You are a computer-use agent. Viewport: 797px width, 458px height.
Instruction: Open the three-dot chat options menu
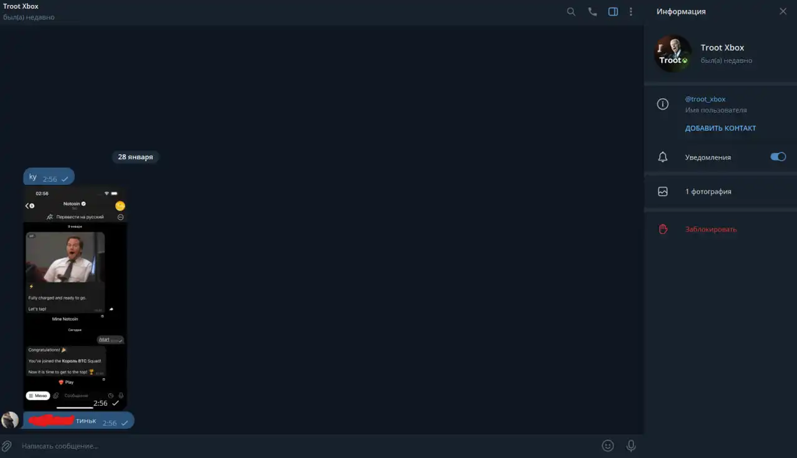(x=631, y=12)
